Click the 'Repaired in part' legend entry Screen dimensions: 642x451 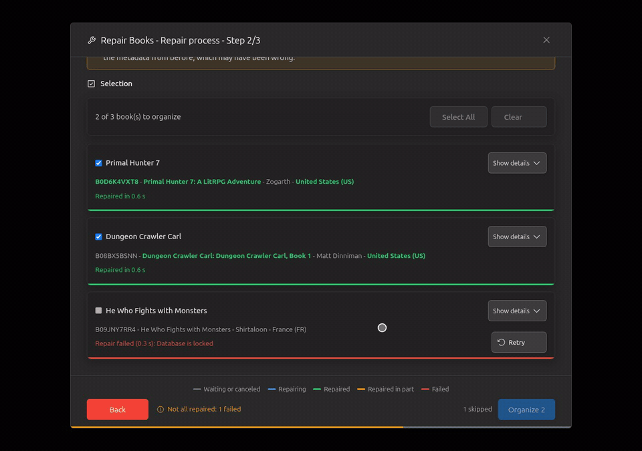coord(385,389)
